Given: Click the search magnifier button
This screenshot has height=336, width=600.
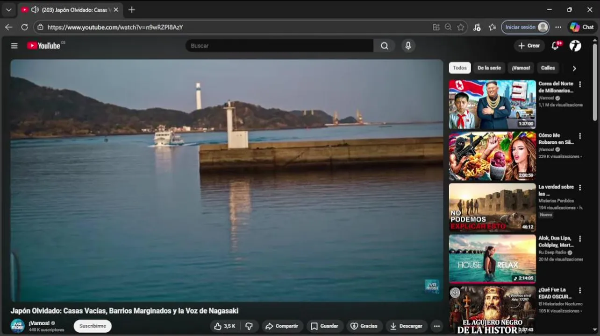Looking at the screenshot, I should coord(384,46).
